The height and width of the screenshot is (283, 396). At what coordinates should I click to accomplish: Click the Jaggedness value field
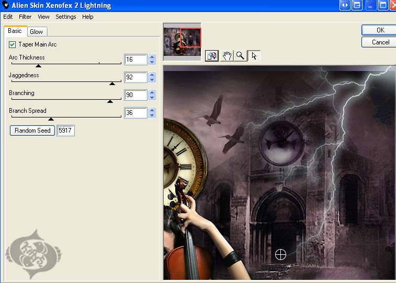point(135,77)
